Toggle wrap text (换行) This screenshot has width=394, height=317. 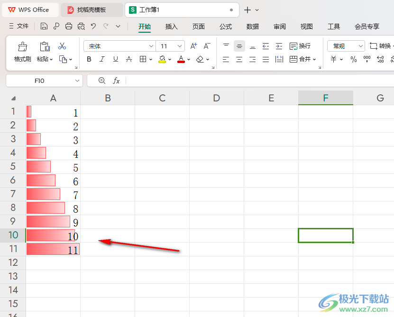pos(300,46)
